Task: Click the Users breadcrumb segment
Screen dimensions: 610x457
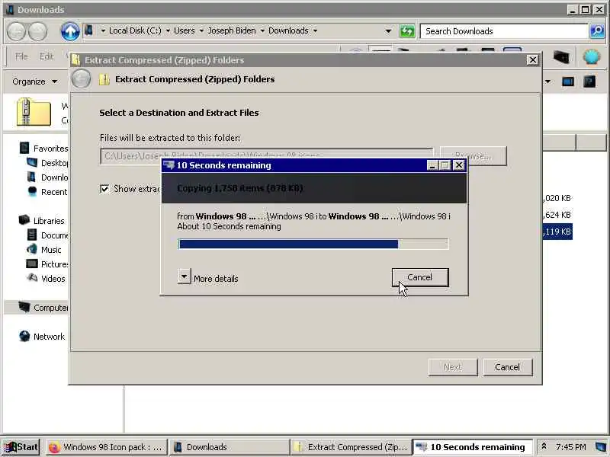Action: pos(184,30)
